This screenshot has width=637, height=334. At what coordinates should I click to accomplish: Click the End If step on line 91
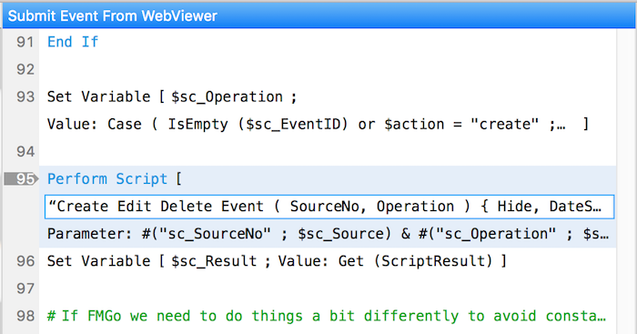(73, 42)
